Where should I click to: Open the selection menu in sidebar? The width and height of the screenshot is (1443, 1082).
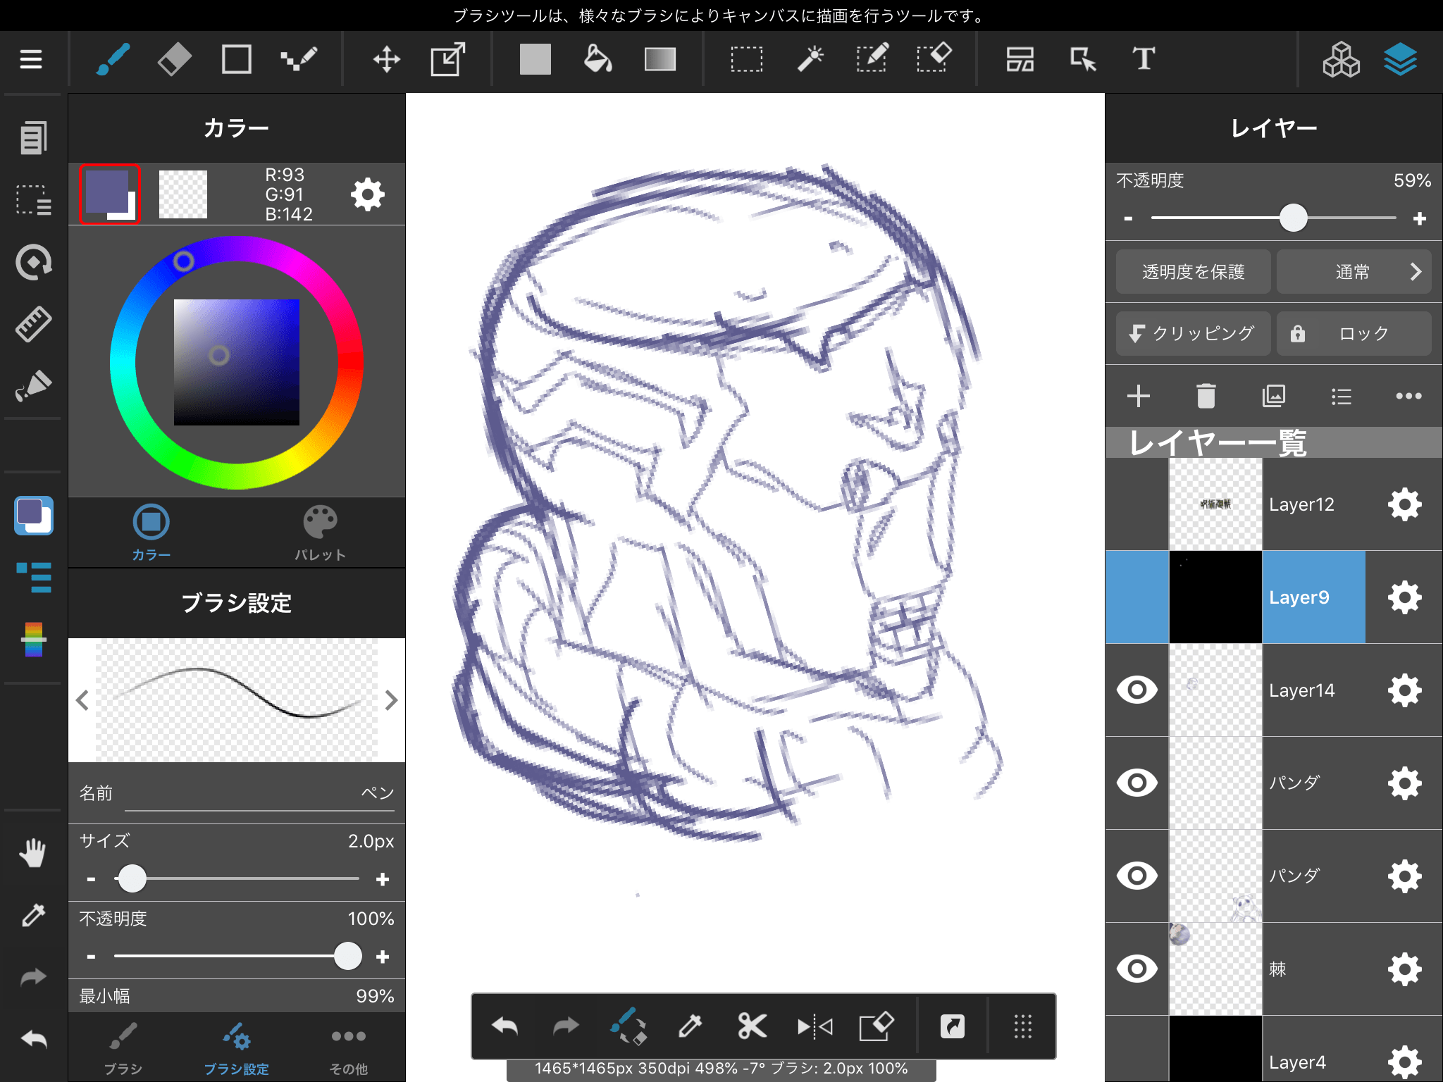pos(33,200)
